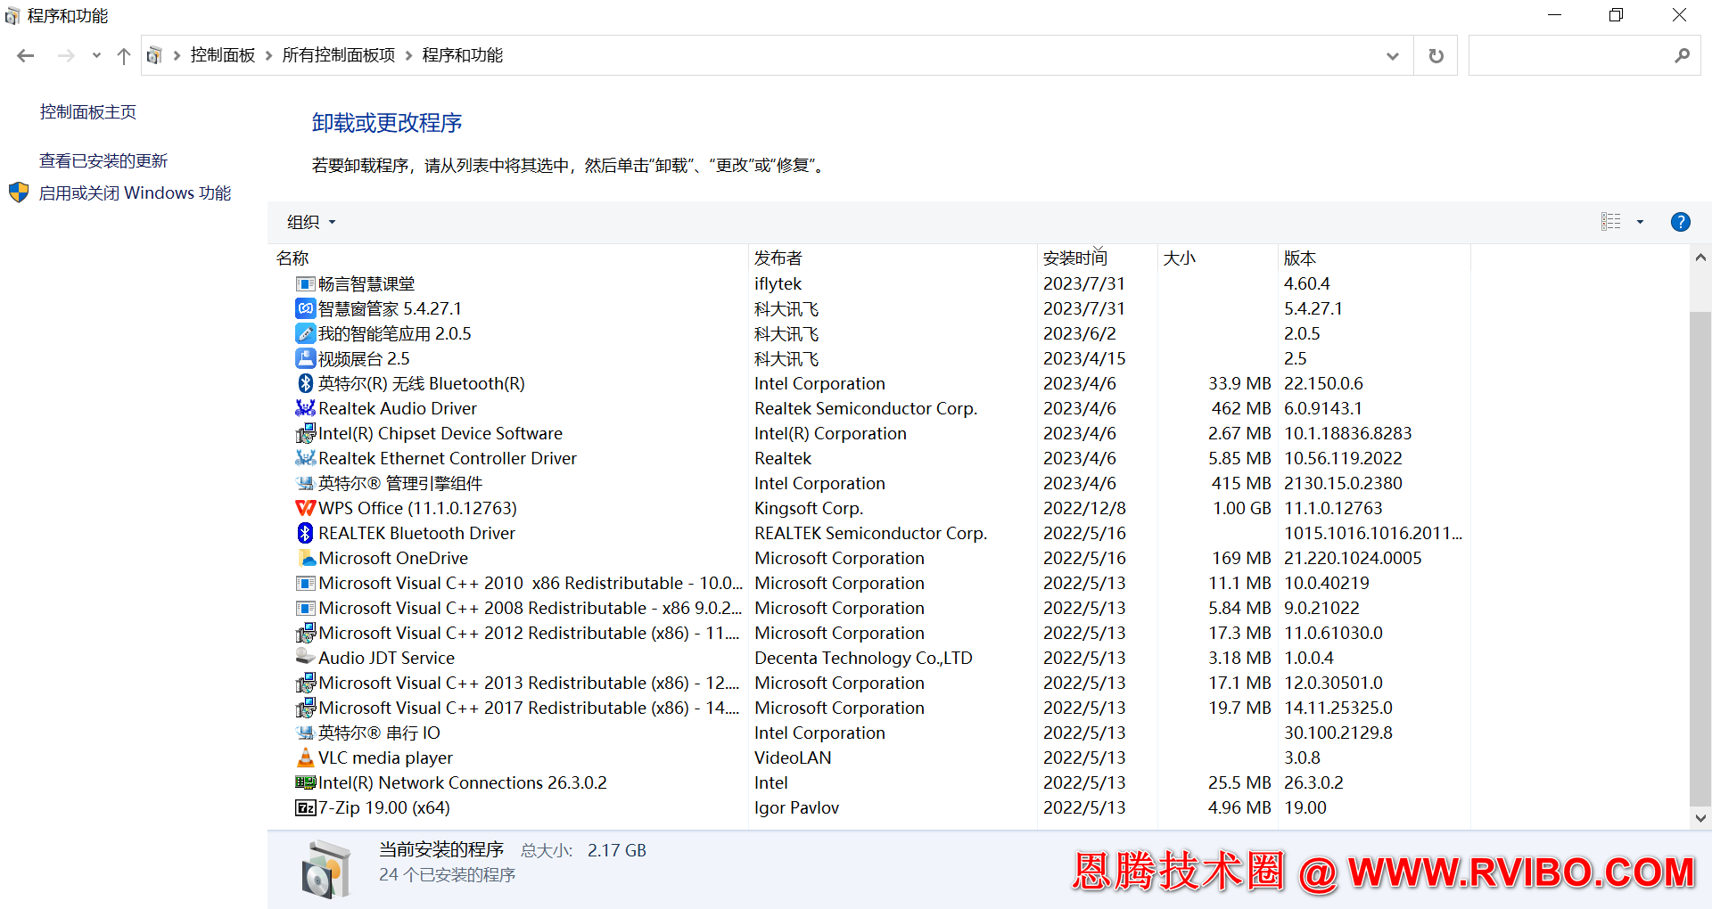Screen dimensions: 1712x909
Task: Sort by 大小 column header
Action: [1218, 258]
